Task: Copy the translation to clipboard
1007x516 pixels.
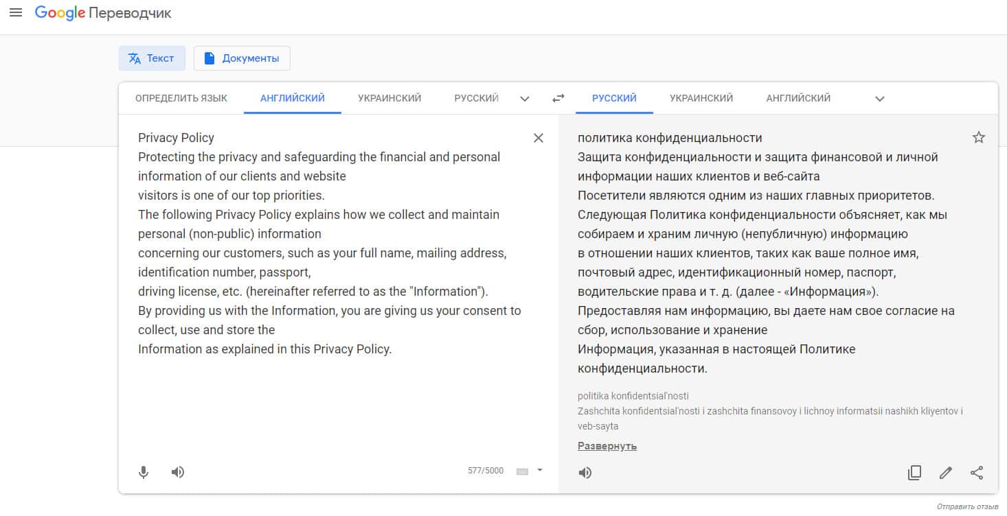Action: coord(914,473)
